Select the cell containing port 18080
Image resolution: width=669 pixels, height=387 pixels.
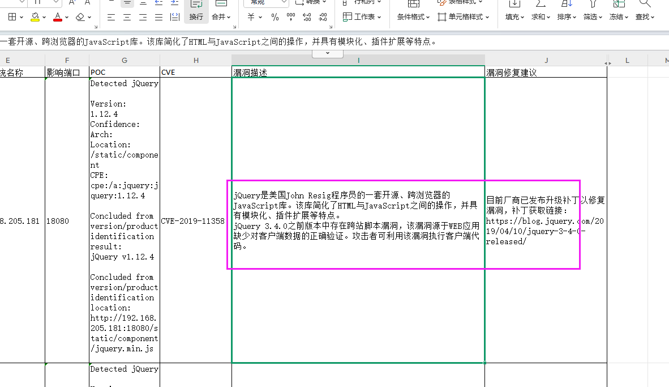[x=67, y=220]
